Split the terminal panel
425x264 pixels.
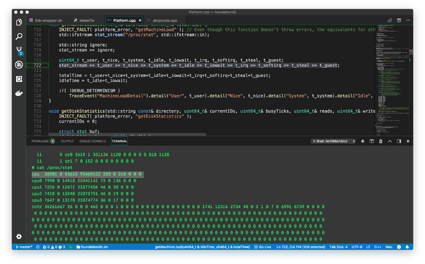(x=372, y=142)
